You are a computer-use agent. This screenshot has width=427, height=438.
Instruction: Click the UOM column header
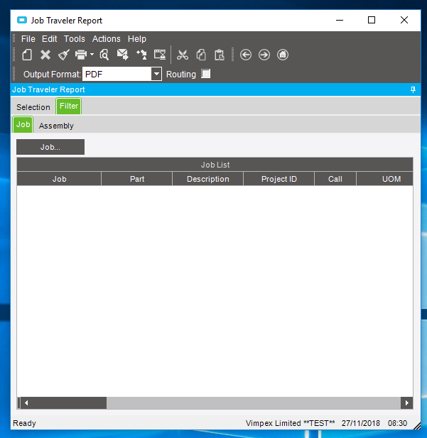click(385, 179)
